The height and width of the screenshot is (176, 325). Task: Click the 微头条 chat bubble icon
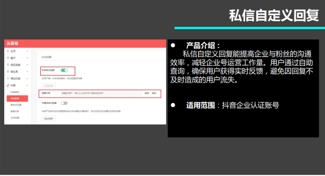(8, 72)
